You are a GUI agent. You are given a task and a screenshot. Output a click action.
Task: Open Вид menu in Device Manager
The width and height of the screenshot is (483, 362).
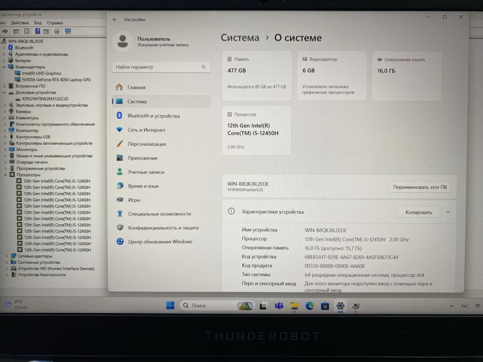(38, 23)
